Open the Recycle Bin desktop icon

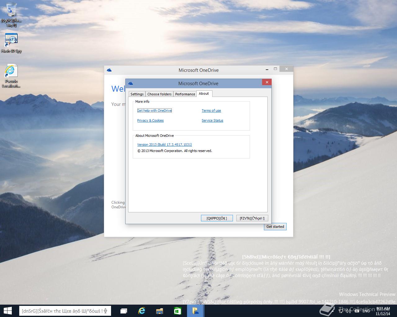[11, 14]
